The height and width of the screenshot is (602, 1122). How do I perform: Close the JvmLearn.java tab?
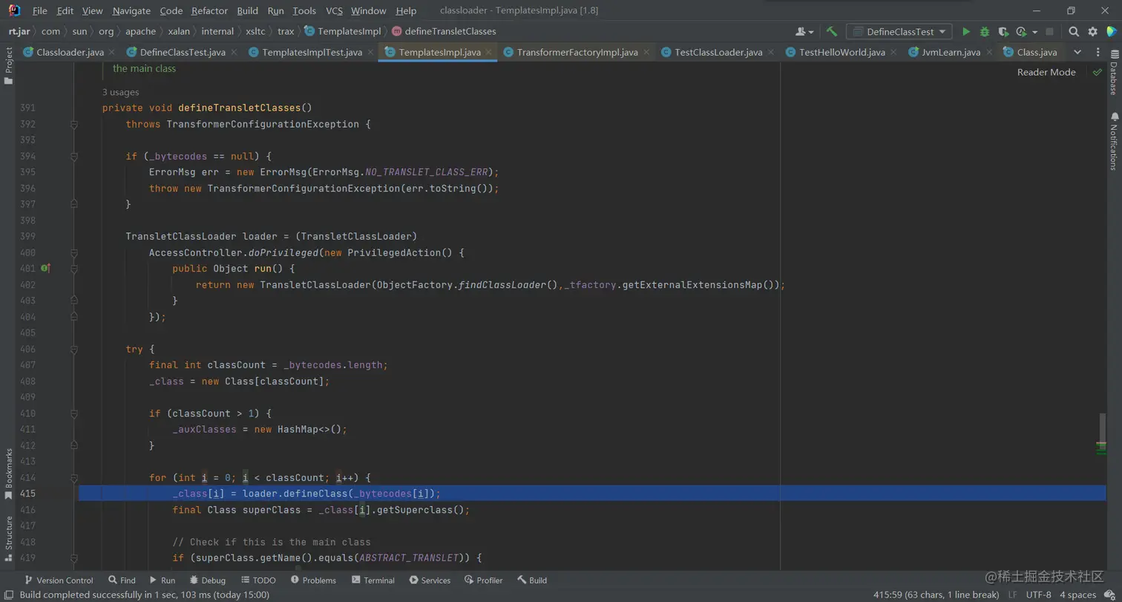[990, 52]
